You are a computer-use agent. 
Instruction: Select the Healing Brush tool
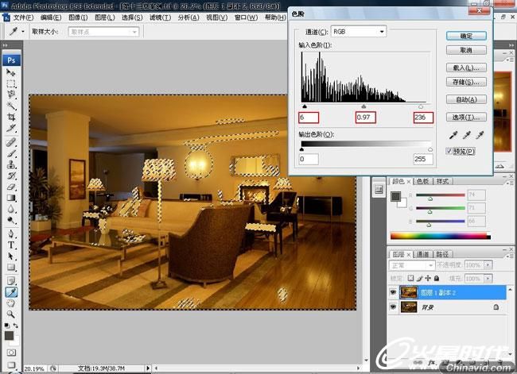click(x=11, y=142)
